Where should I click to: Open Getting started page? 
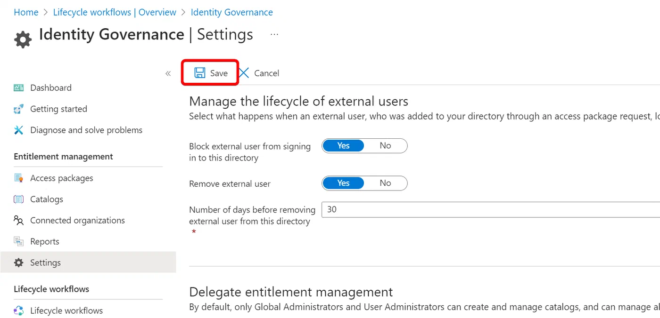click(x=58, y=109)
